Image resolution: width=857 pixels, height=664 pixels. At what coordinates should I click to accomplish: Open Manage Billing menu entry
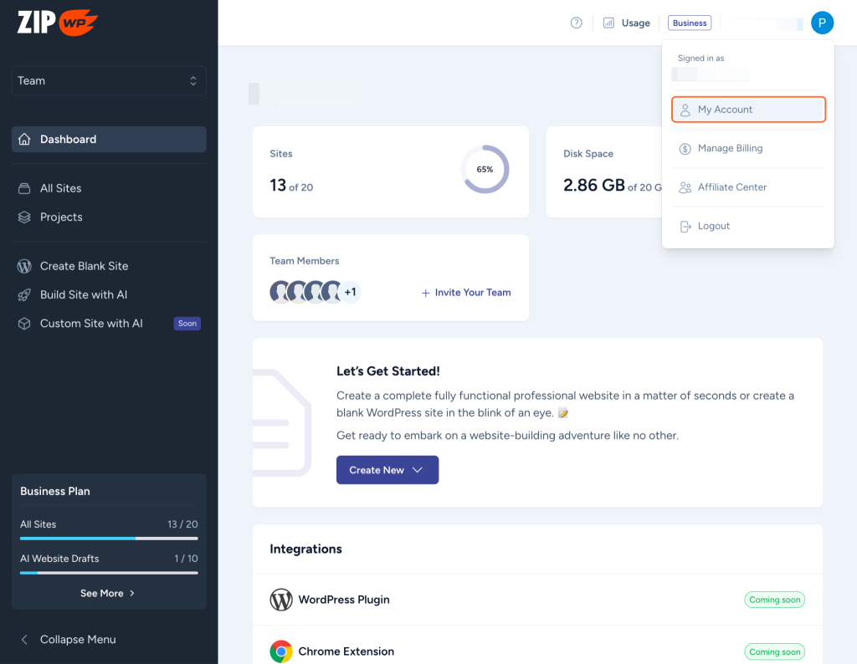730,149
